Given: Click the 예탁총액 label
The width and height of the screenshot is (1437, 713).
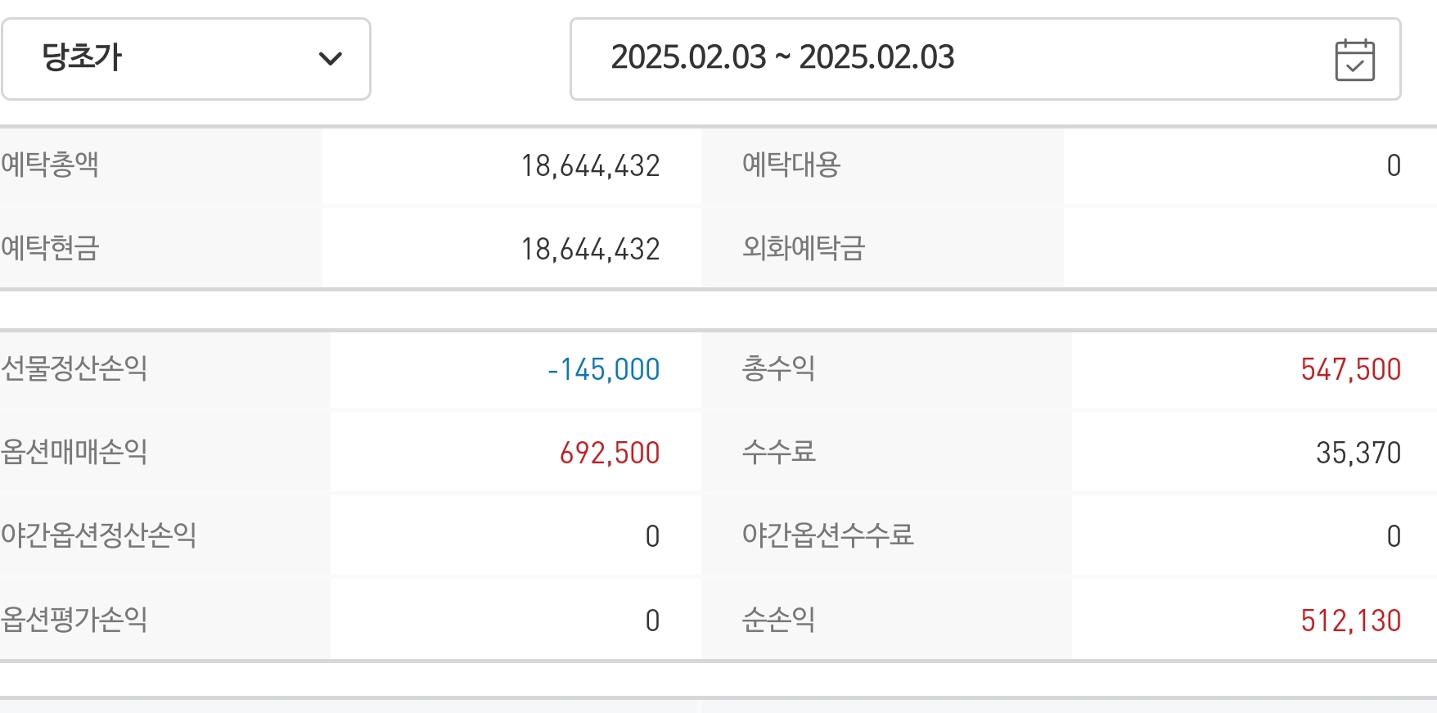Looking at the screenshot, I should click(49, 165).
